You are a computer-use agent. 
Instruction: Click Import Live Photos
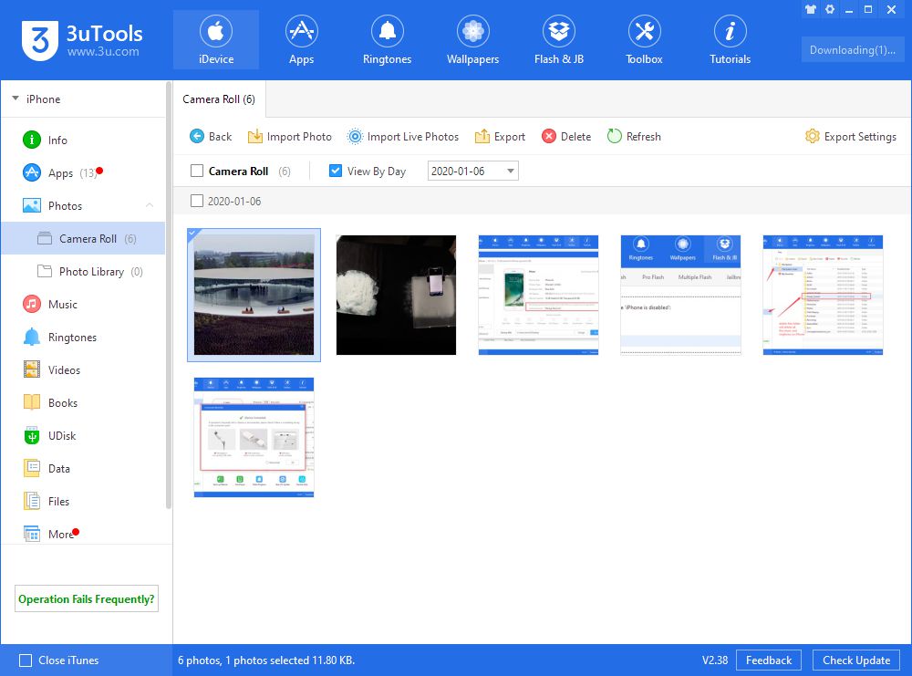click(403, 137)
